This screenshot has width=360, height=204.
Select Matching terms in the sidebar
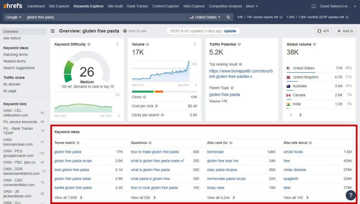pos(15,55)
